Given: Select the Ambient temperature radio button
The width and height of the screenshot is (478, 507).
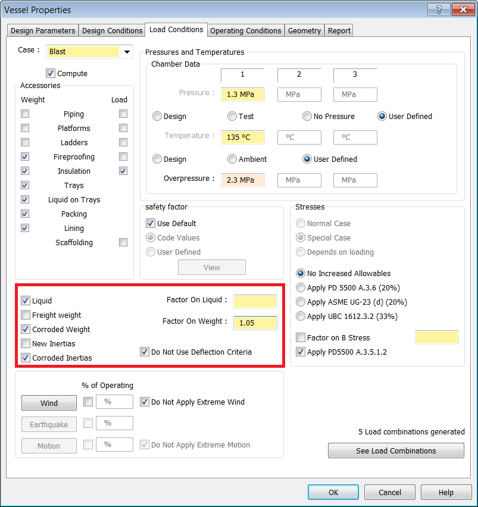Looking at the screenshot, I should coord(232,159).
